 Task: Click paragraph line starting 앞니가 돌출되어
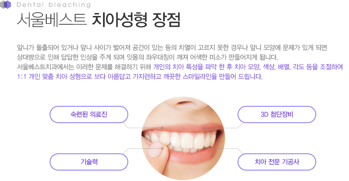[x=172, y=47]
